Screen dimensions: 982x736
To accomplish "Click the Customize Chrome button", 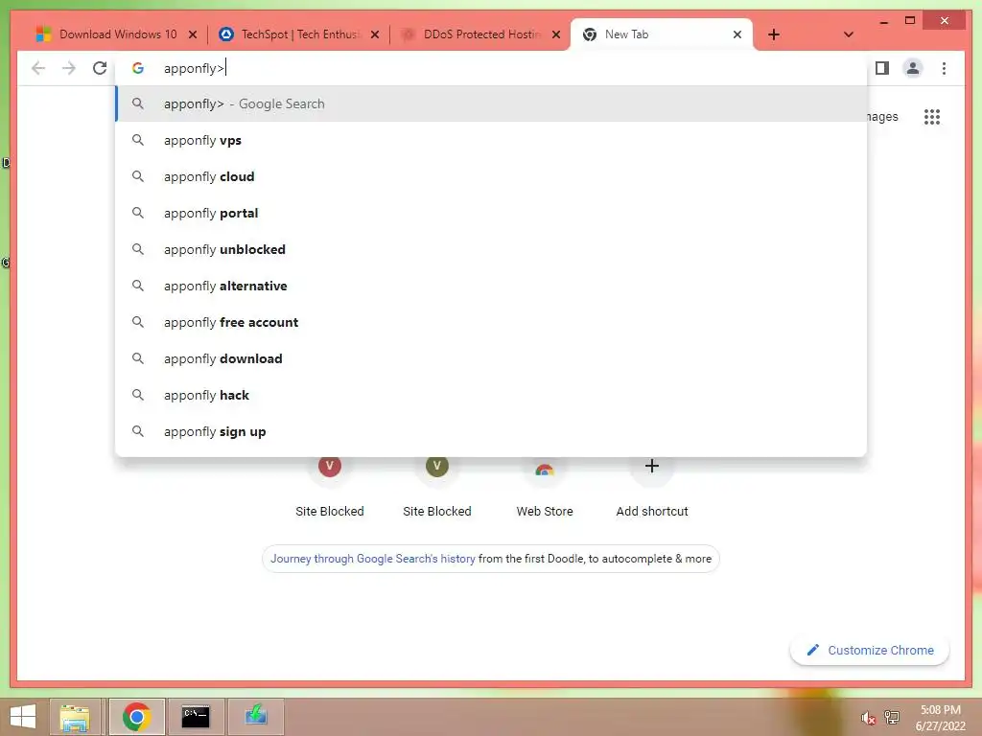I will (870, 651).
